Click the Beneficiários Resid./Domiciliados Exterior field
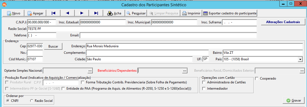Image resolution: width=307 pixels, height=107 pixels. (277, 71)
